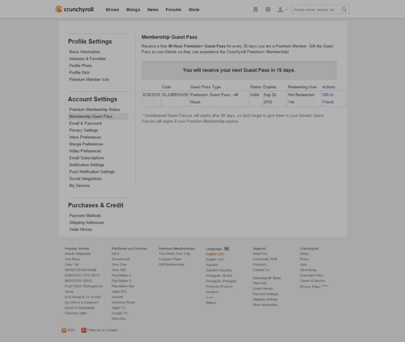Open Video Preferences
The image size is (405, 342).
coord(85,151)
